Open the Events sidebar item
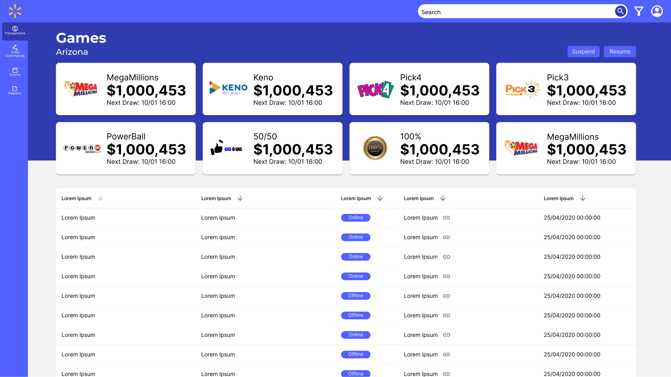 point(15,72)
